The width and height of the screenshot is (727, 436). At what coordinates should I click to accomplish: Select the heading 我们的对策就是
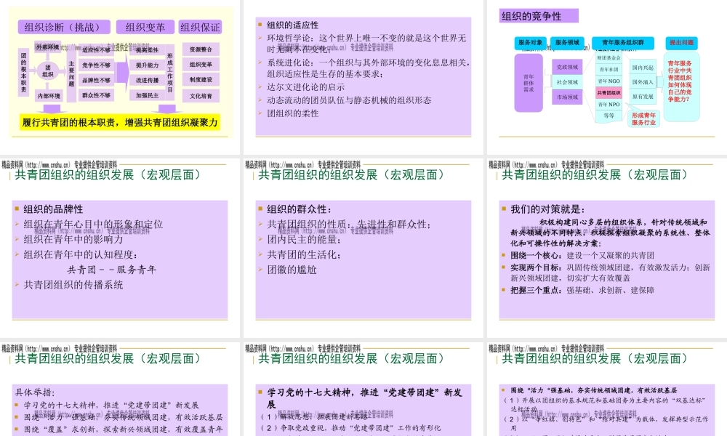547,209
